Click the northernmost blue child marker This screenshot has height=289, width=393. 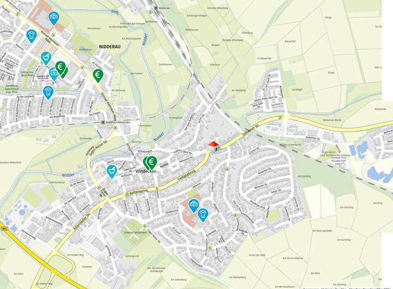pyautogui.click(x=31, y=36)
